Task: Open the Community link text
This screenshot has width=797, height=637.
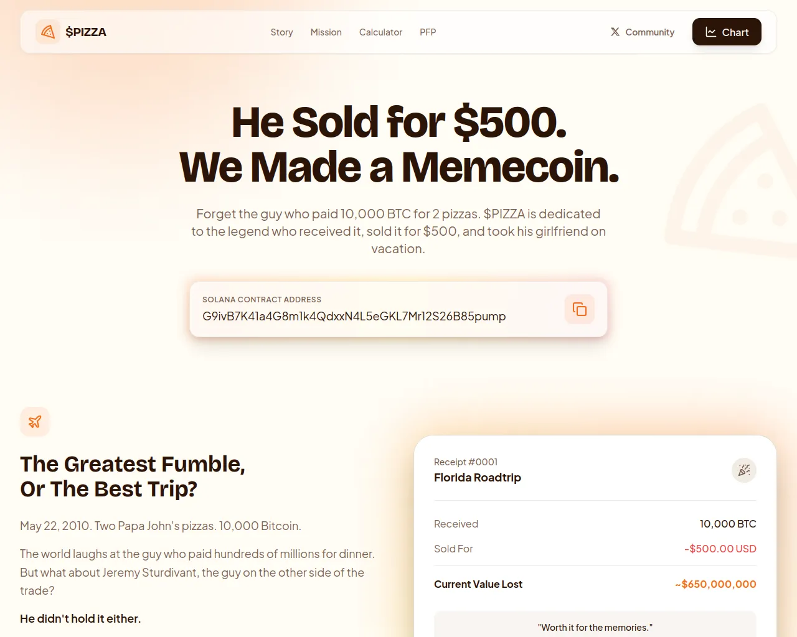Action: pyautogui.click(x=649, y=32)
